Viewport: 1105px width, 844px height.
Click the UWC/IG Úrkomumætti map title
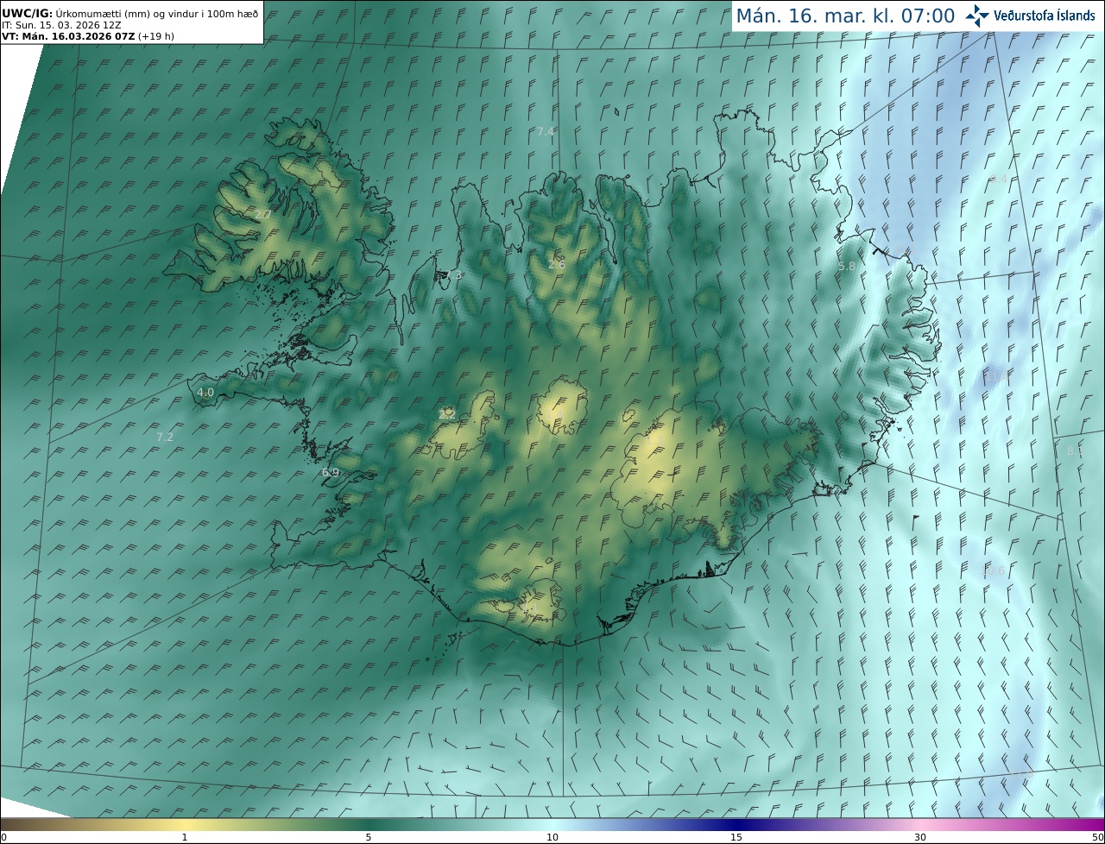pyautogui.click(x=129, y=14)
